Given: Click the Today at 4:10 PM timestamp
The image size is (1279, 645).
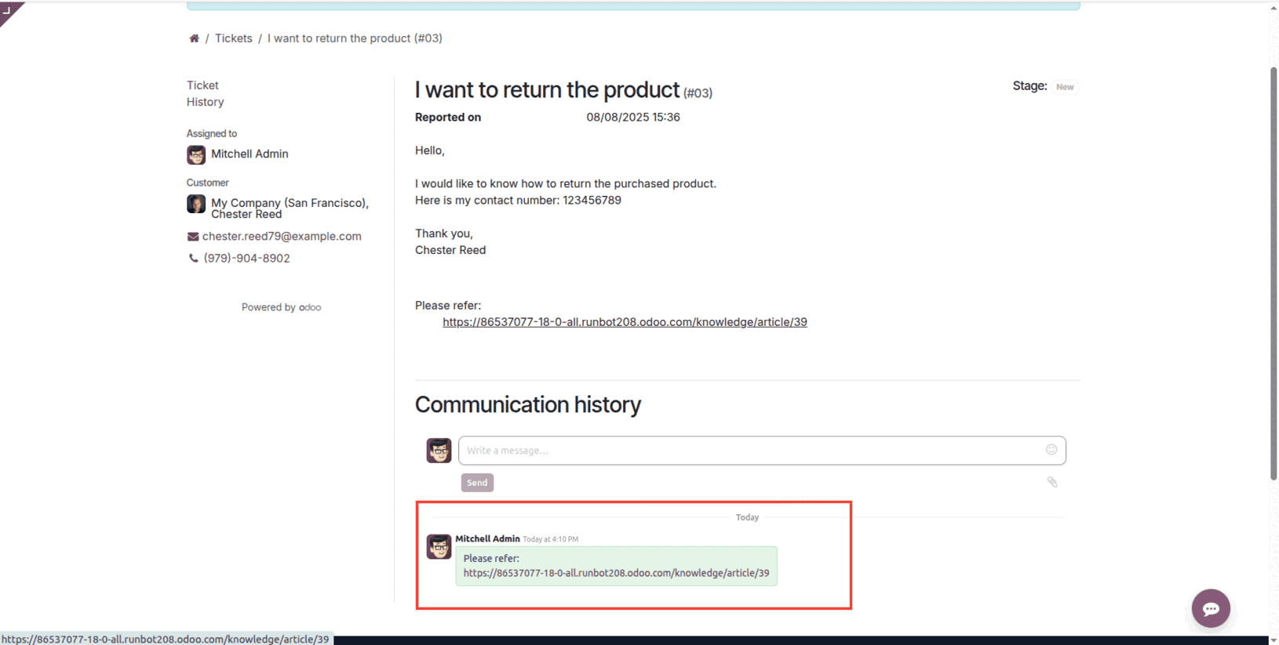Looking at the screenshot, I should [551, 539].
